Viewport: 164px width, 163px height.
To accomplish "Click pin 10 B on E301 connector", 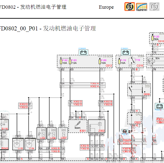I will point(79,118).
